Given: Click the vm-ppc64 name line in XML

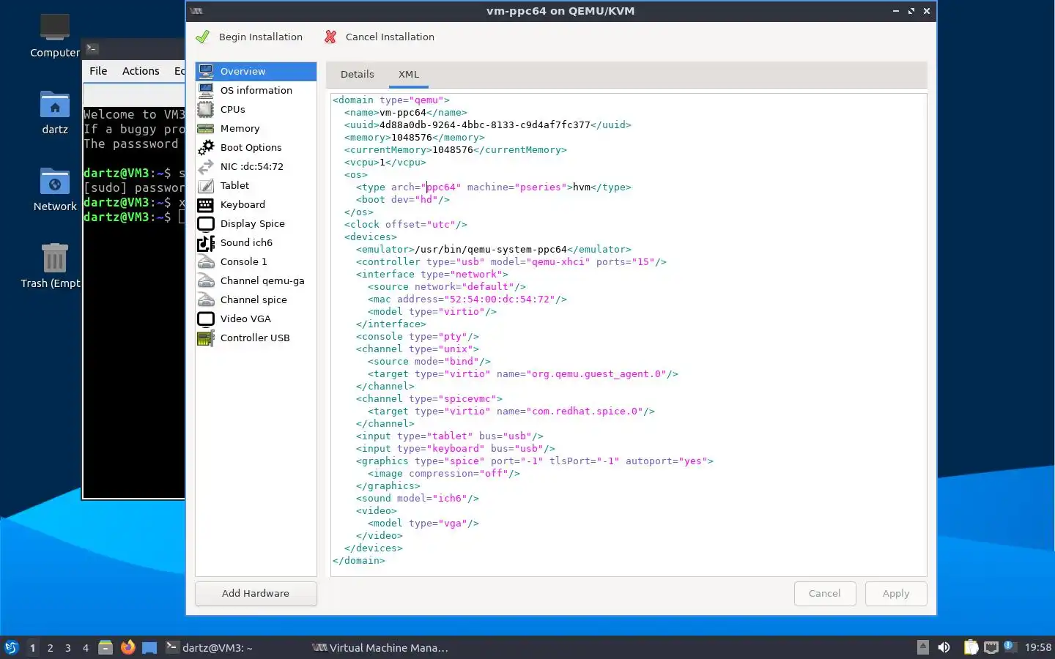Looking at the screenshot, I should (x=405, y=113).
